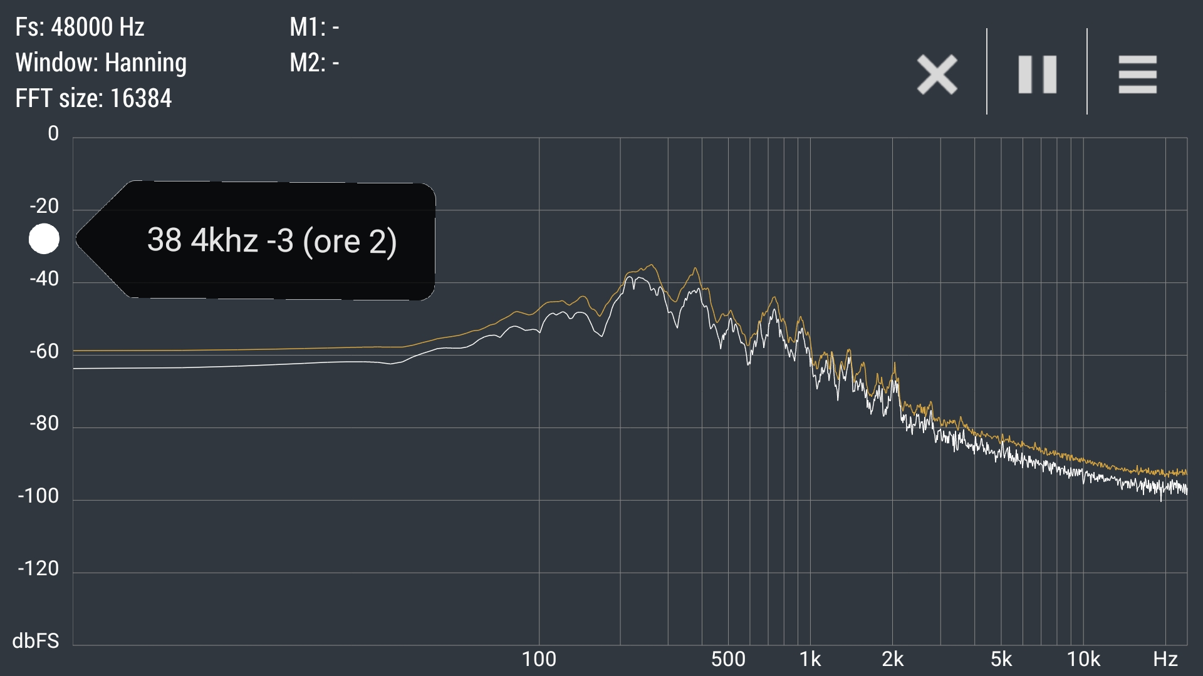The width and height of the screenshot is (1203, 676).
Task: Select the 'M1: -' marker readout
Action: [314, 27]
